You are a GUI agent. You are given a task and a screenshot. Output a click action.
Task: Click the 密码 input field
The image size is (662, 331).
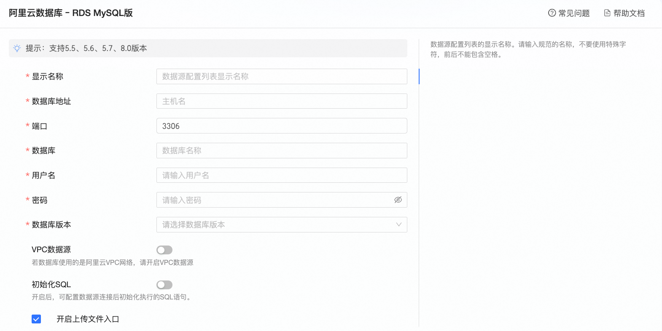pos(282,200)
